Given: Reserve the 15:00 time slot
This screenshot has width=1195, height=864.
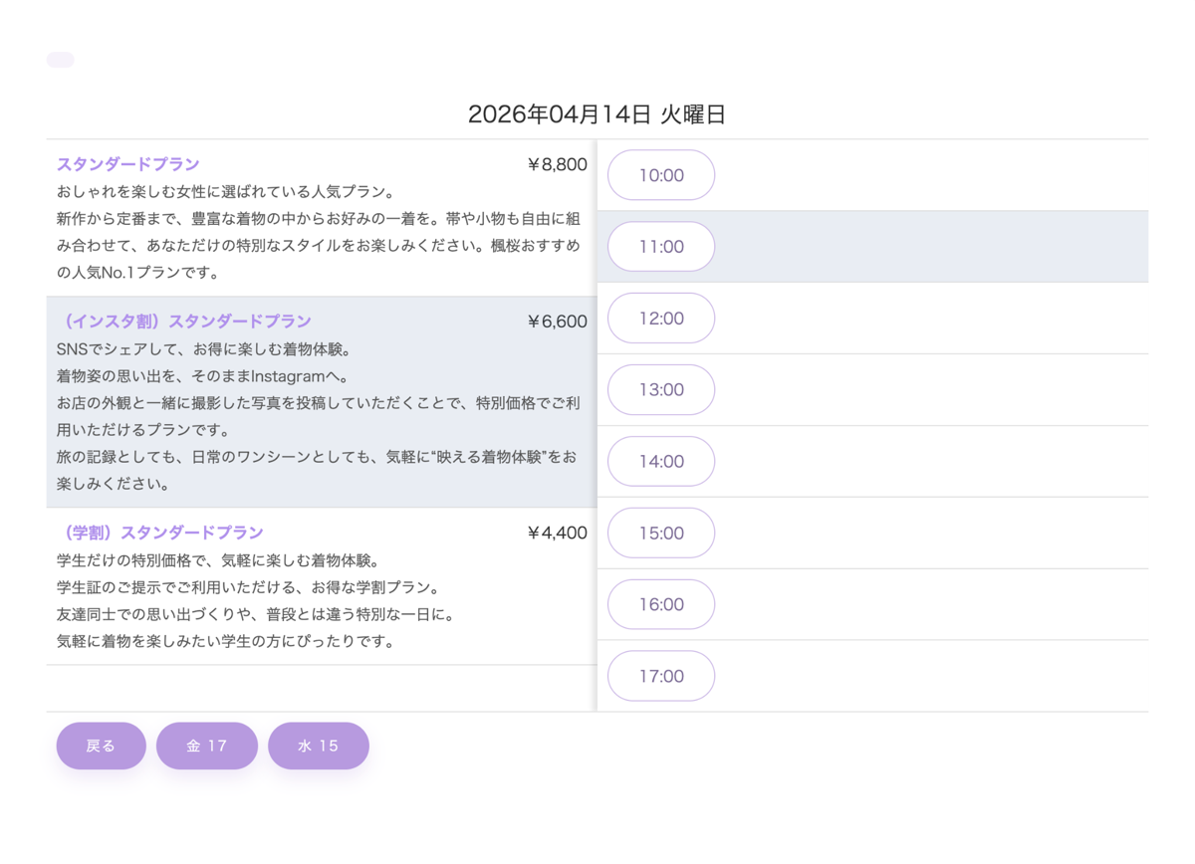Looking at the screenshot, I should (x=660, y=533).
